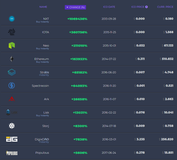Sort by ICO PRICE column header

pyautogui.click(x=138, y=7)
